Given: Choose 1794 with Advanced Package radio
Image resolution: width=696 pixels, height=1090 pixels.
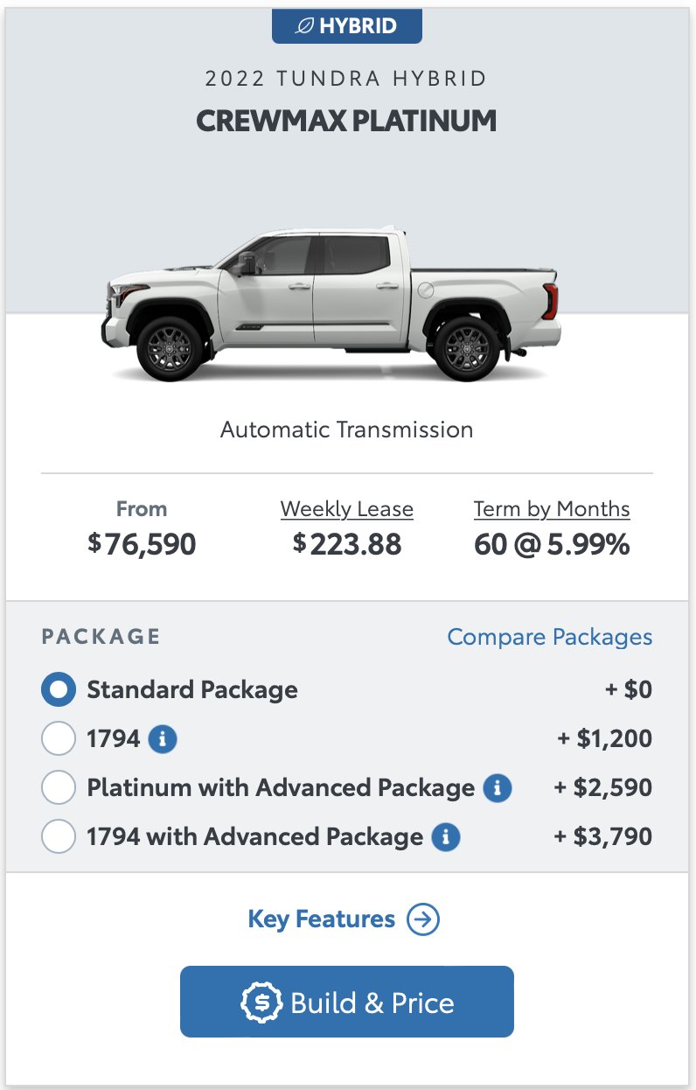Looking at the screenshot, I should pos(59,837).
